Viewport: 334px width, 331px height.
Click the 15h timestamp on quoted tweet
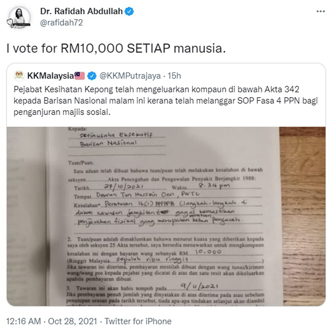tap(174, 76)
